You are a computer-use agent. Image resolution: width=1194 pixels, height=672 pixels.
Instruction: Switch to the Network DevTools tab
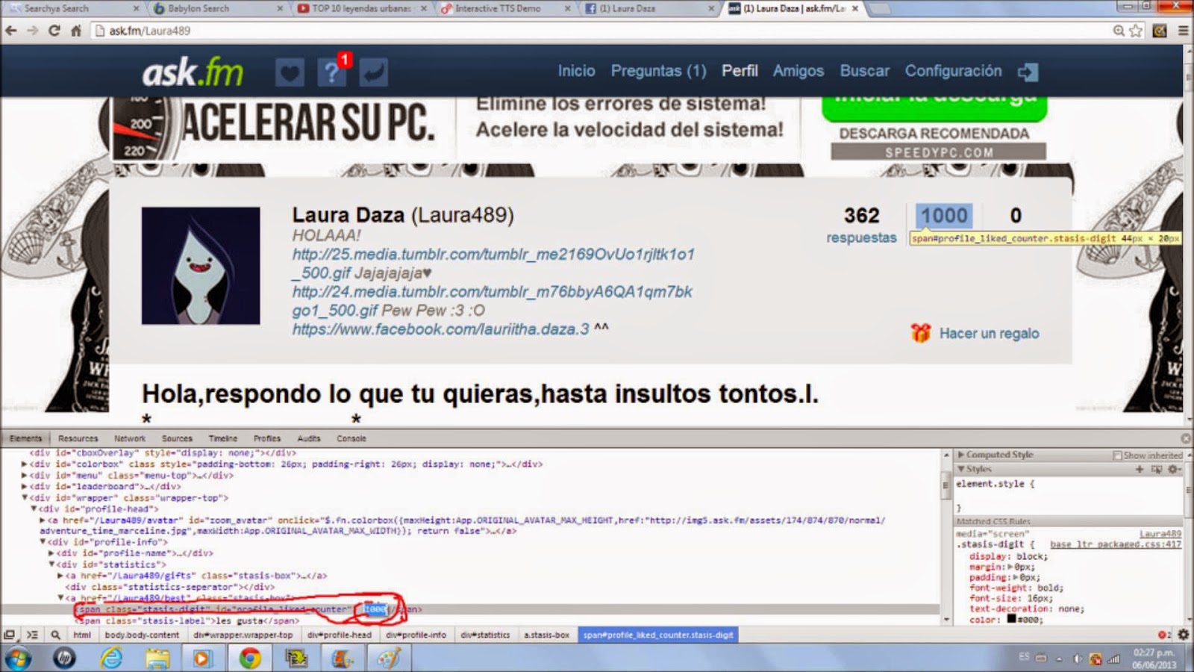130,438
